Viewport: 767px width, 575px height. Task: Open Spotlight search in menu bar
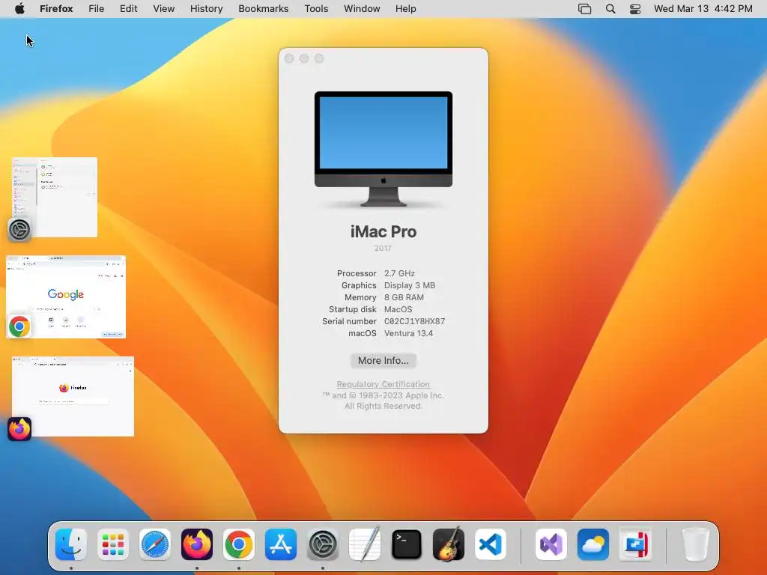610,9
